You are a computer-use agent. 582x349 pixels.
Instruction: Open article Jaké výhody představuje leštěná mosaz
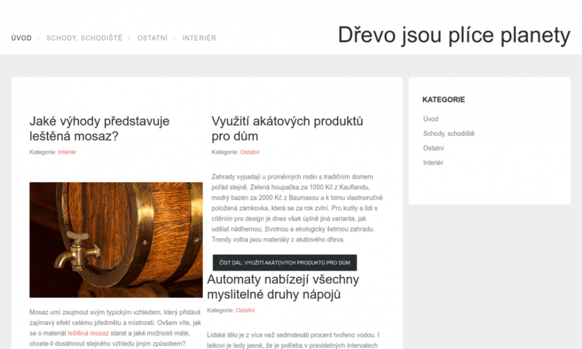[x=99, y=129]
